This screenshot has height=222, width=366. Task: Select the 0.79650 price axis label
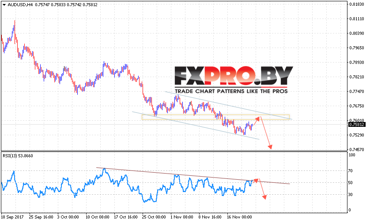coord(357,48)
